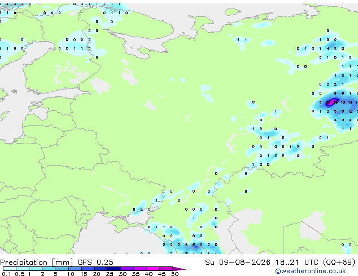This screenshot has height=276, width=358.
Task: Click the 5–10 mm legend swatch
Action: [x=62, y=269]
